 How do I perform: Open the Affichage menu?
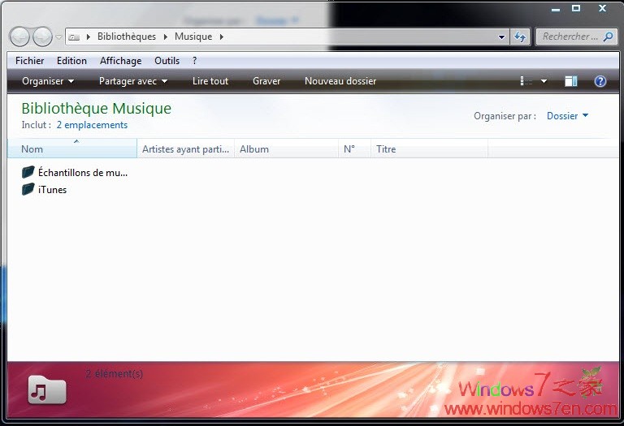click(x=120, y=61)
